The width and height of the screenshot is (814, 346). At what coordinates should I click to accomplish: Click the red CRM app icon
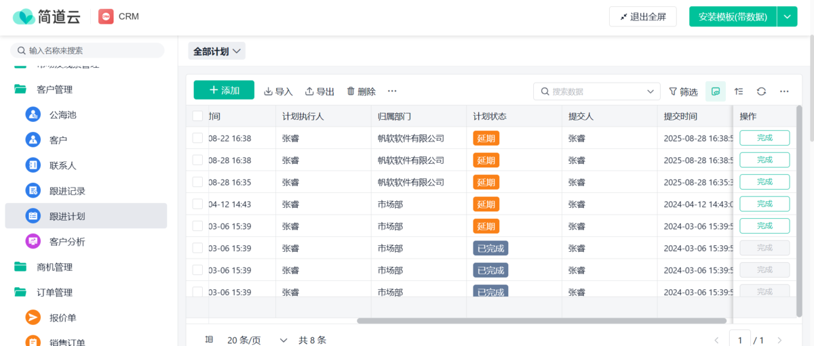point(106,16)
